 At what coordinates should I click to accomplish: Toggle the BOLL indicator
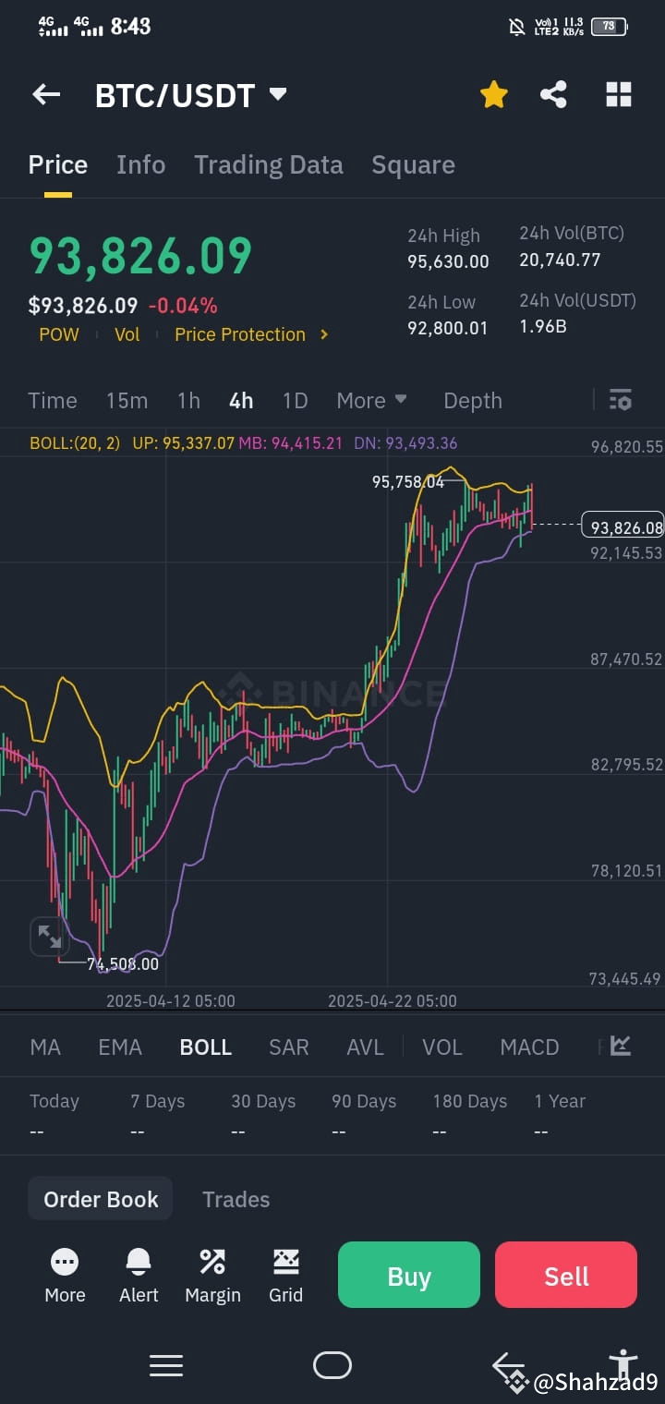click(206, 1047)
